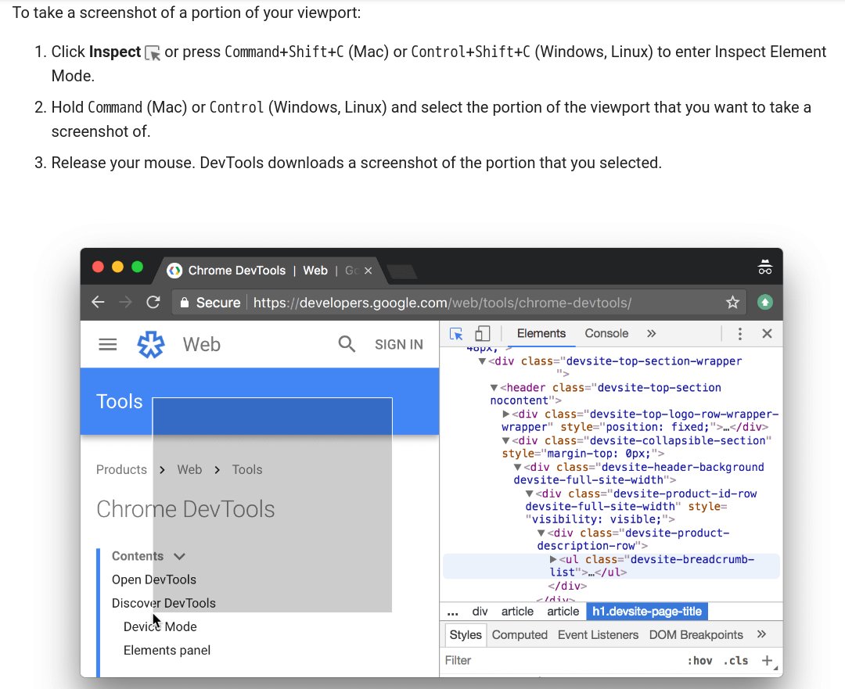Expand the ul devsite-breadcrumb-list node
845x689 pixels.
point(553,559)
